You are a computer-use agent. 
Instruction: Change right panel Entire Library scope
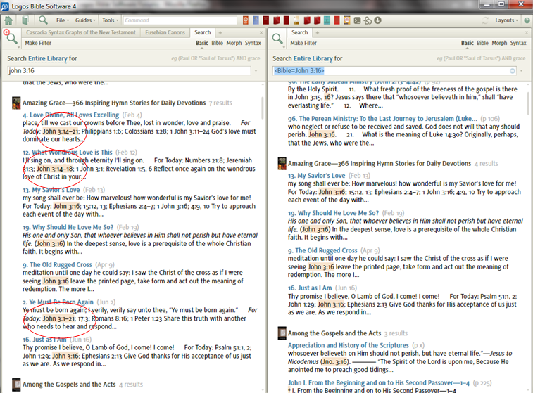(313, 58)
